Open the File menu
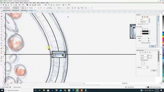164x92 pixels. click(x=2, y=3)
